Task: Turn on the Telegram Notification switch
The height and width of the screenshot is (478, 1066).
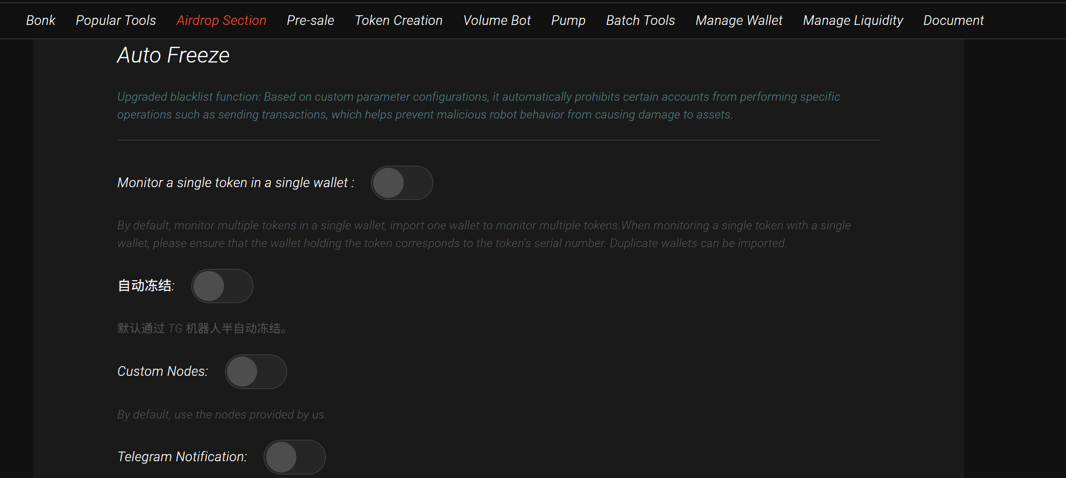Action: (x=294, y=457)
